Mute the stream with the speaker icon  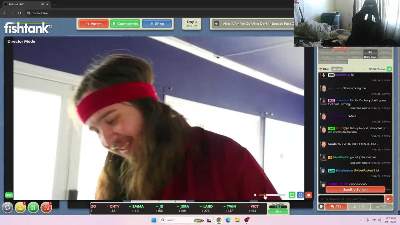point(255,195)
